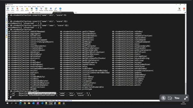
Task: Click the MultiExec toolbar icon
Action: [x=41, y=9]
